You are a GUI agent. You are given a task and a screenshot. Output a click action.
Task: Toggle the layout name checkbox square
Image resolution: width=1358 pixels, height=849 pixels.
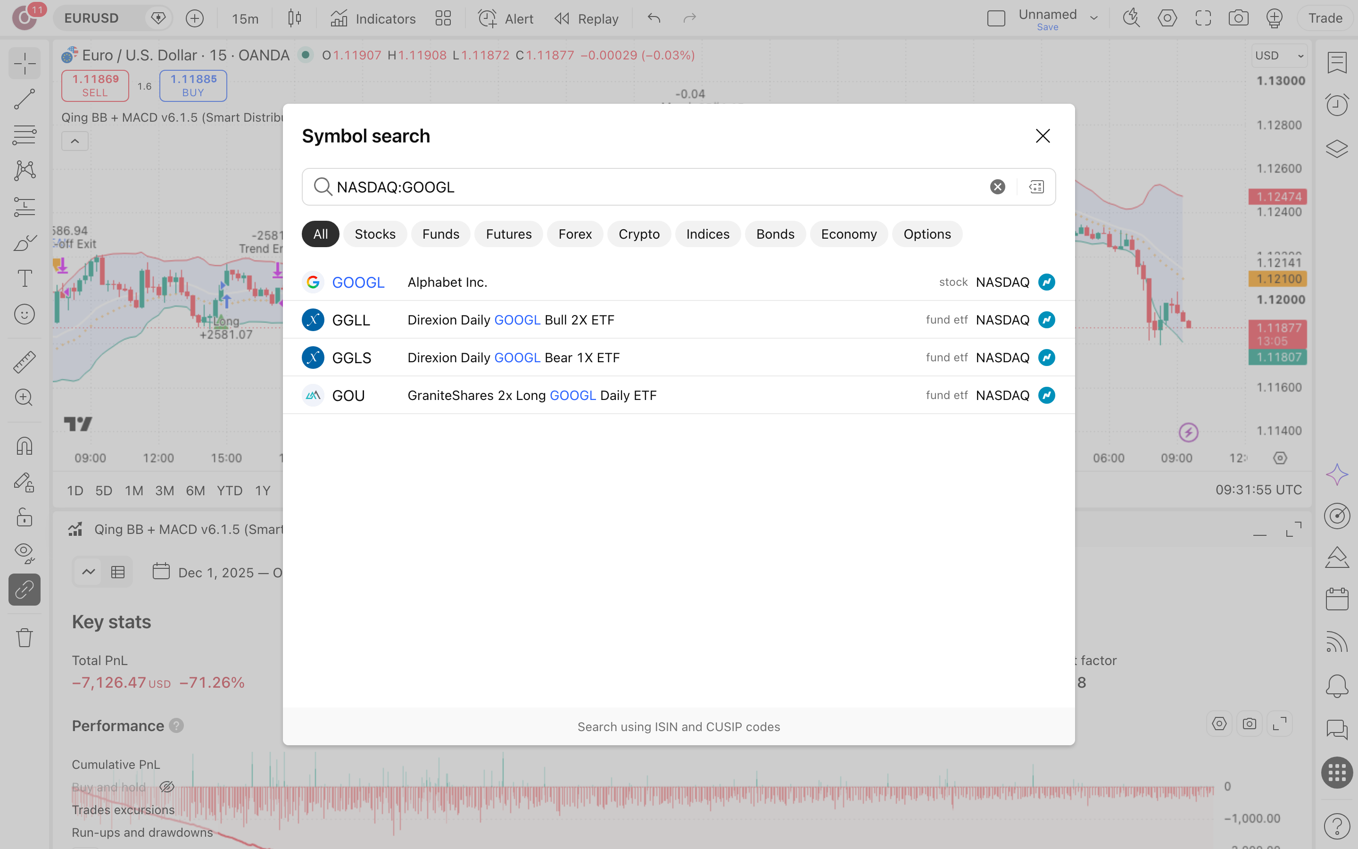[x=996, y=18]
